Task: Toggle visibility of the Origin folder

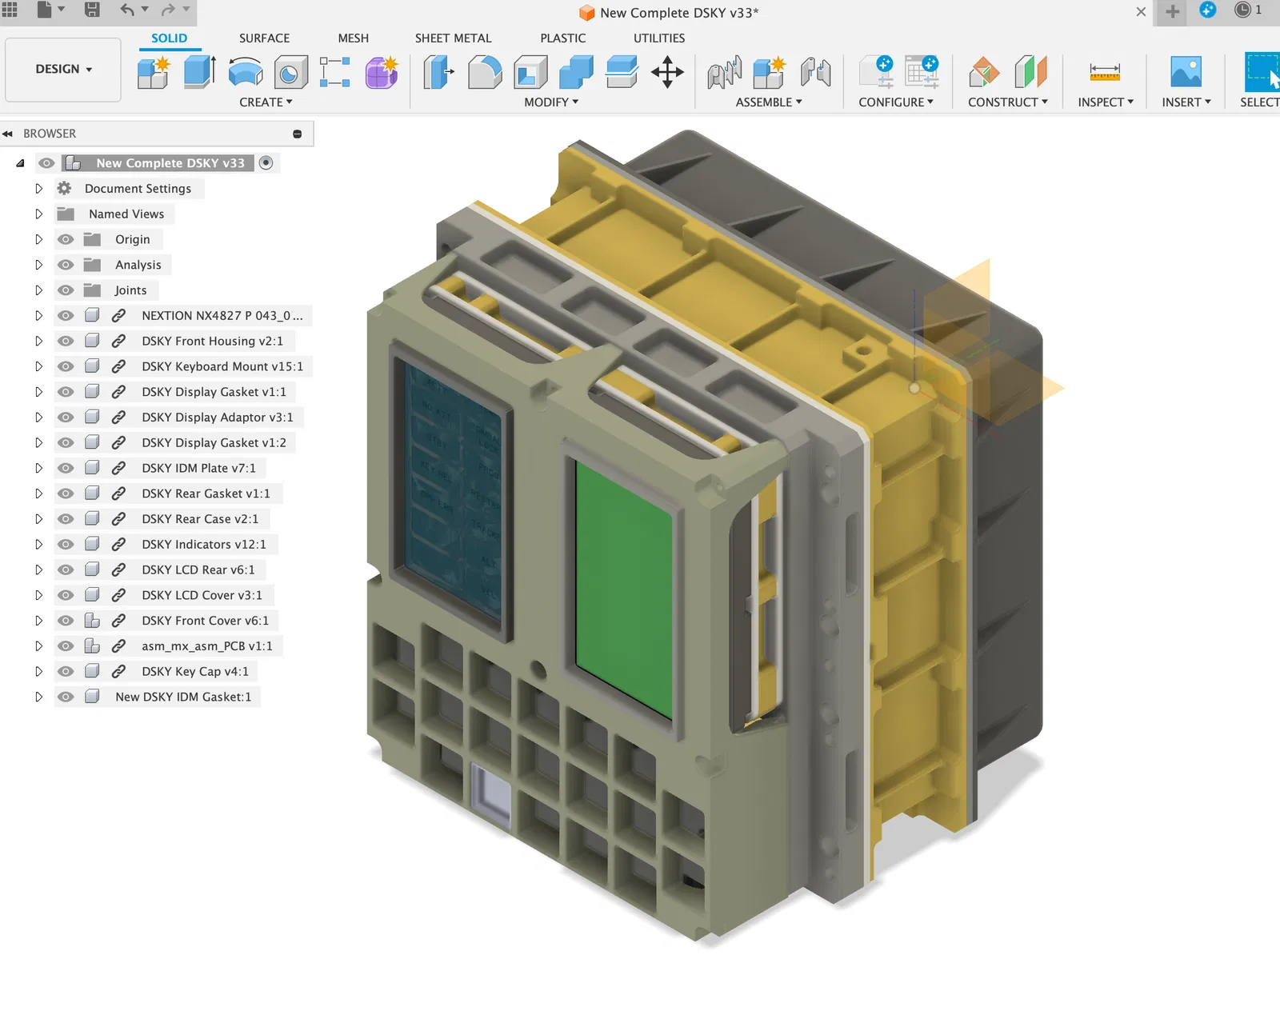Action: click(66, 239)
